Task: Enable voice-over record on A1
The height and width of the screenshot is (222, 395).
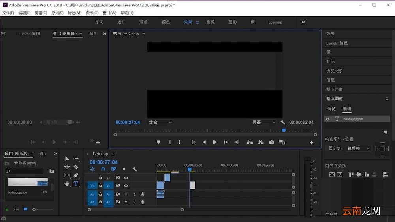Action: tap(143, 194)
